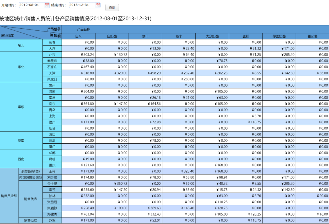
Task: Select the 重庆 city row label
Action: 52,165
